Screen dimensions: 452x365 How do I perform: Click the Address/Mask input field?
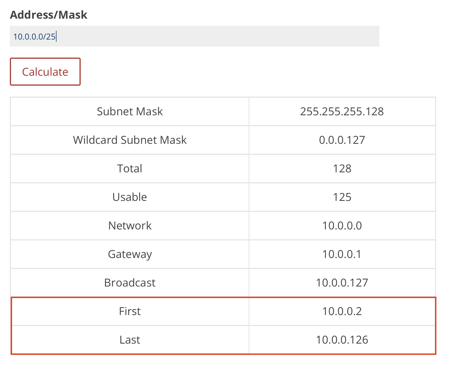(x=194, y=36)
